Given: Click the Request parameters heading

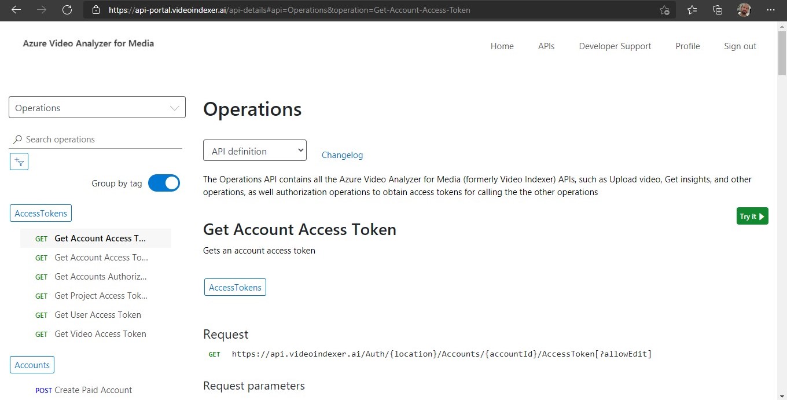Looking at the screenshot, I should (254, 386).
